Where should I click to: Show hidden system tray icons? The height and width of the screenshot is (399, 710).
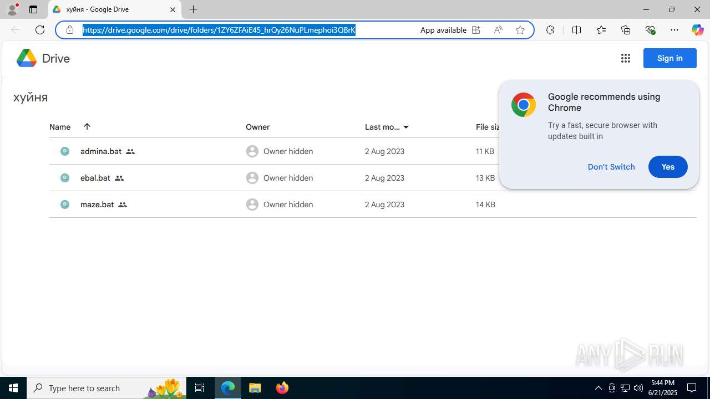pos(598,388)
